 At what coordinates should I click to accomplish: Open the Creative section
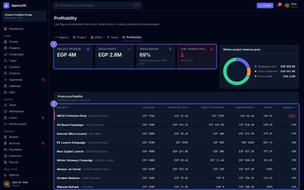point(24,73)
